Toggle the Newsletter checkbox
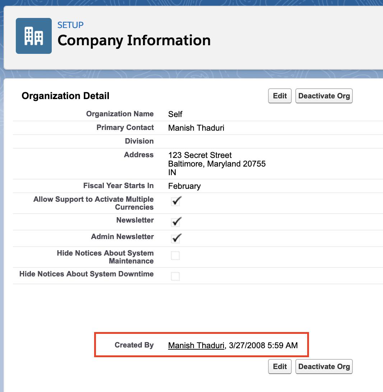Viewport: 383px width, 392px height. point(175,222)
